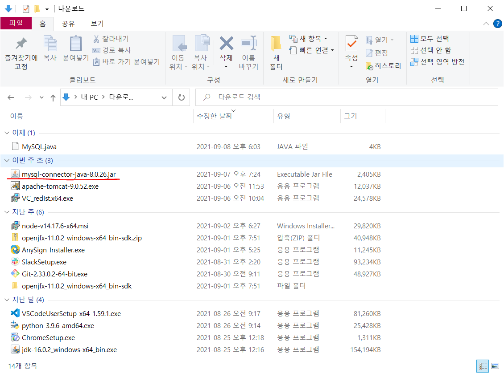The image size is (504, 373).
Task: Click 선택 안 함 (Select none)
Action: (x=431, y=50)
